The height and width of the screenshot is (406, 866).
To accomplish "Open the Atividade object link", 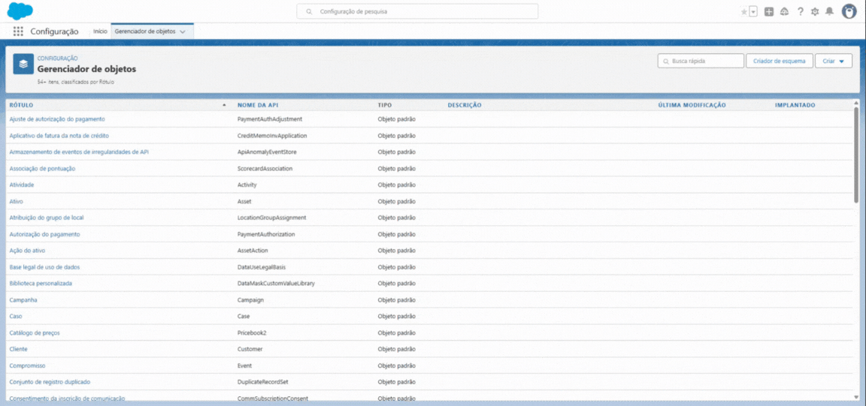I will coord(22,185).
